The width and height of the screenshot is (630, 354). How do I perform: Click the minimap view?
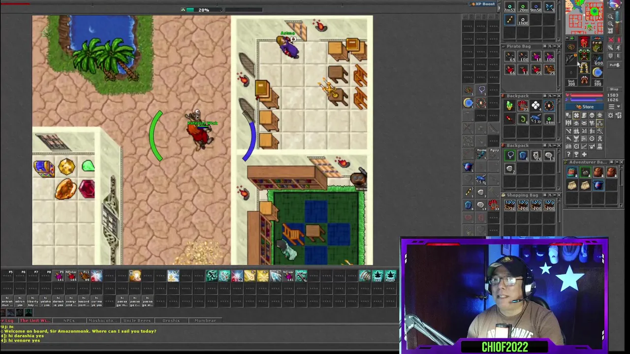584,17
